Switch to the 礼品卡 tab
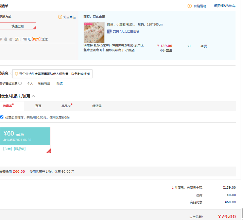The image size is (243, 220). 67,106
